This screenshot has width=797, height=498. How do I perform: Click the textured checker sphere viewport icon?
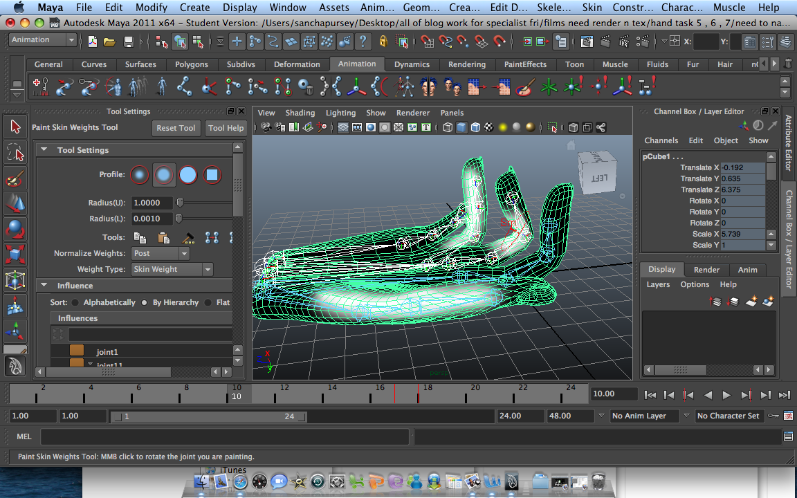[489, 127]
